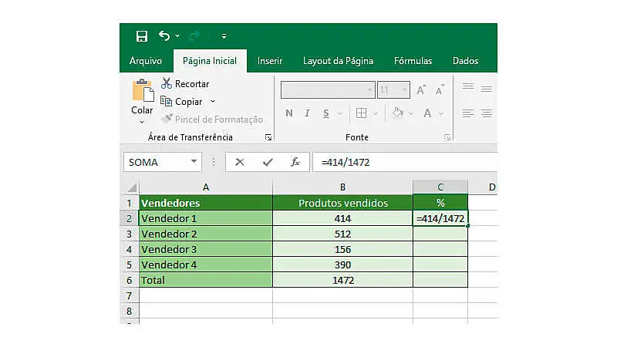Image resolution: width=617 pixels, height=347 pixels.
Task: Click cell containing 512
Action: 342,234
